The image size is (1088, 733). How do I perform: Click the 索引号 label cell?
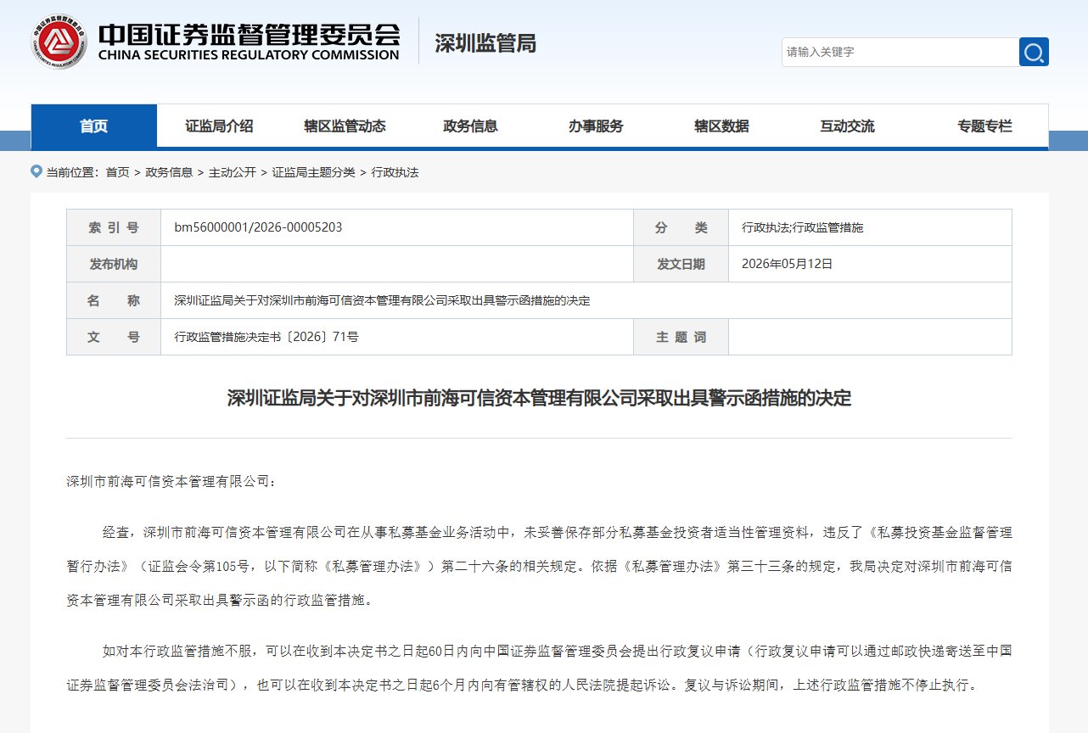click(x=114, y=227)
